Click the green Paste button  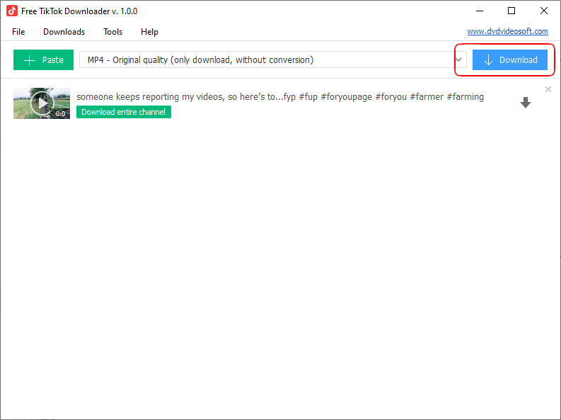coord(43,59)
